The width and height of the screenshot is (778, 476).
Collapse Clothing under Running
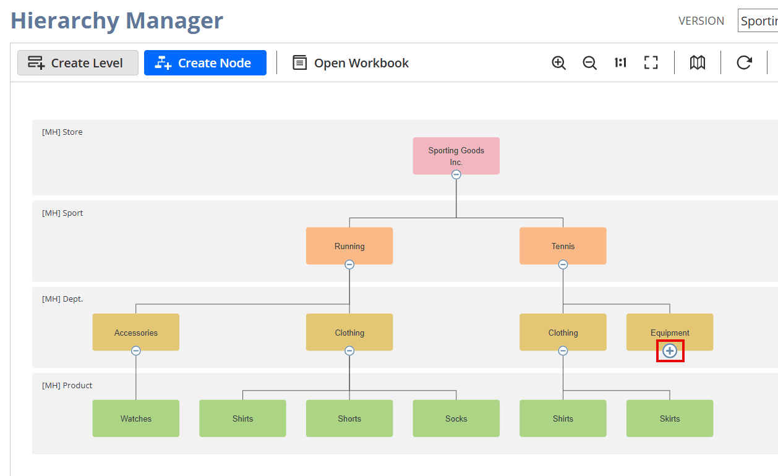point(349,351)
